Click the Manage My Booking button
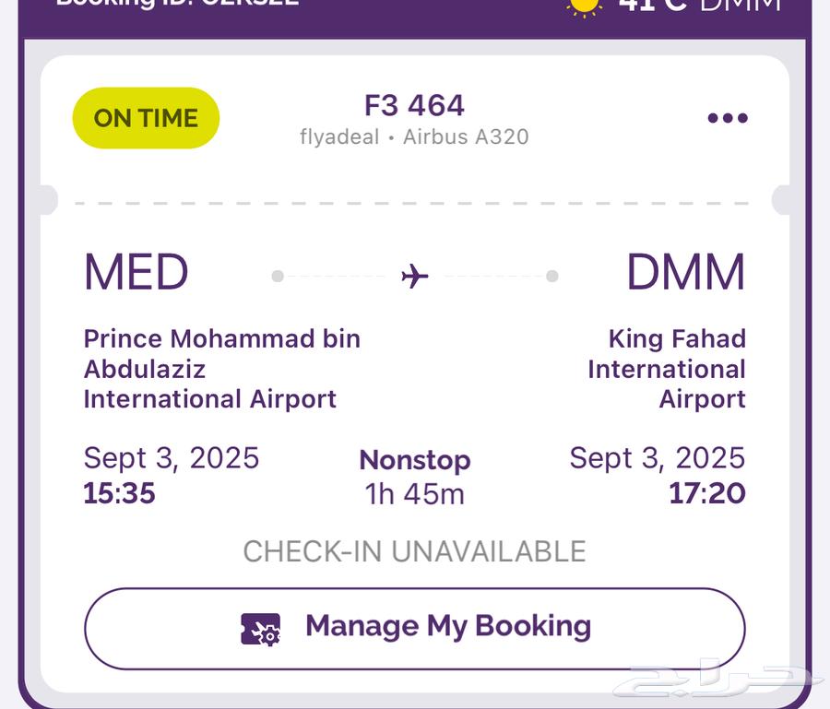The height and width of the screenshot is (709, 830). pyautogui.click(x=414, y=626)
